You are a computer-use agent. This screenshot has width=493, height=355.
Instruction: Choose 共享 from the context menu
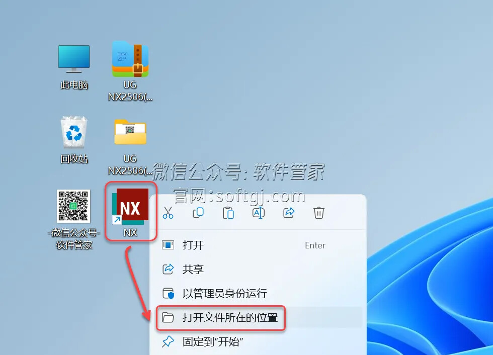[x=193, y=270]
